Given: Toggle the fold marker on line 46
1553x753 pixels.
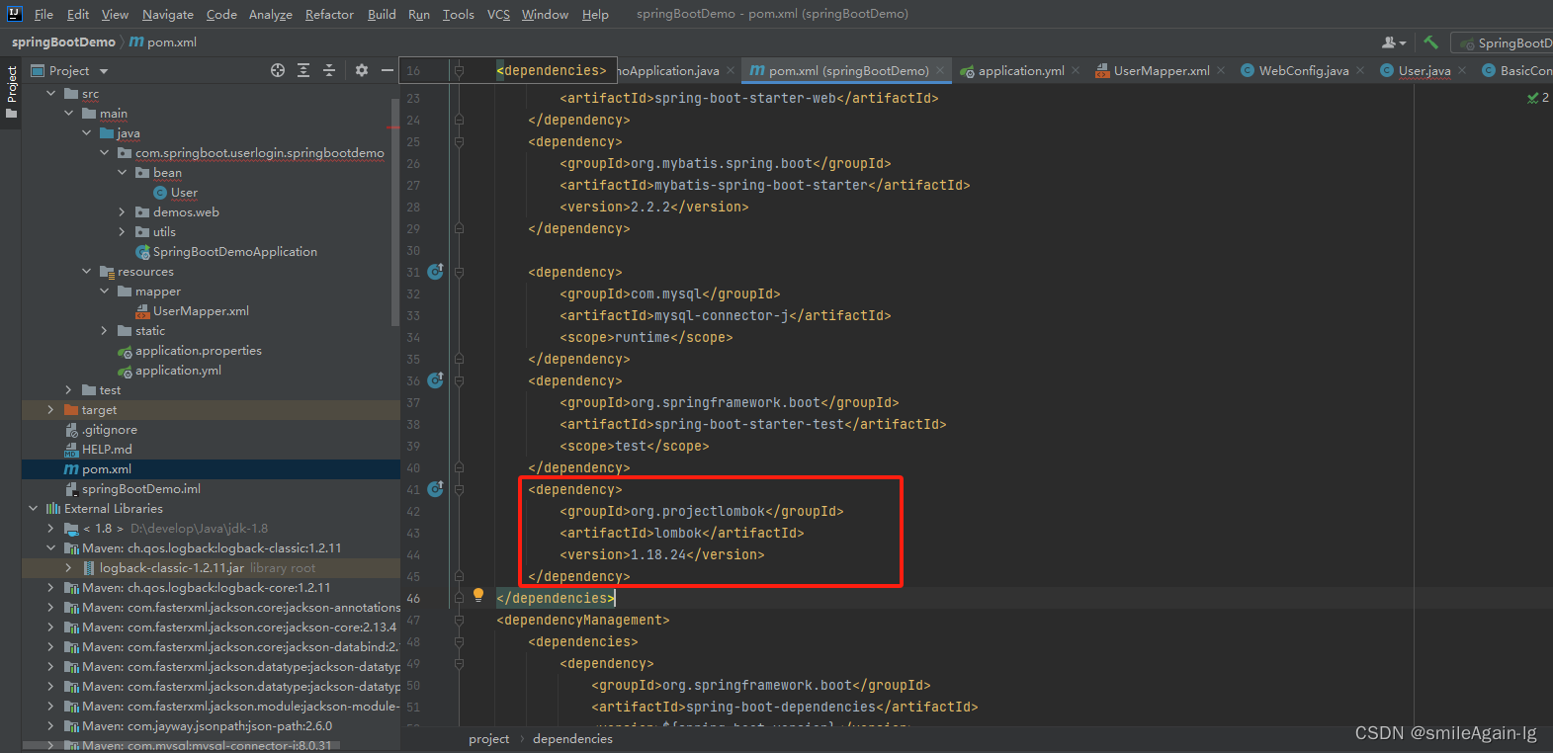Looking at the screenshot, I should click(459, 598).
